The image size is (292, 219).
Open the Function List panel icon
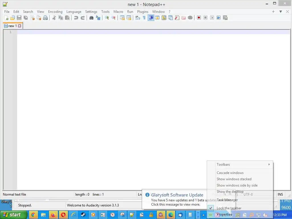(177, 18)
